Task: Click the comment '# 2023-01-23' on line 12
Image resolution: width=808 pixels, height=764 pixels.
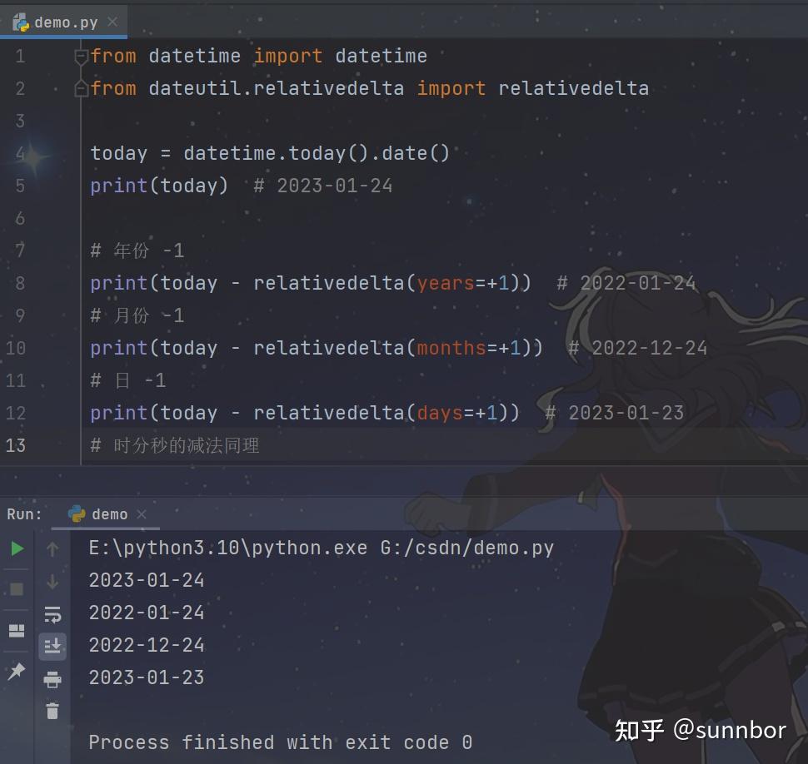Action: point(614,413)
